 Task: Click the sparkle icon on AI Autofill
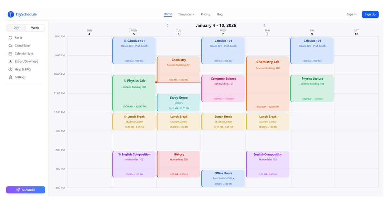(18, 190)
